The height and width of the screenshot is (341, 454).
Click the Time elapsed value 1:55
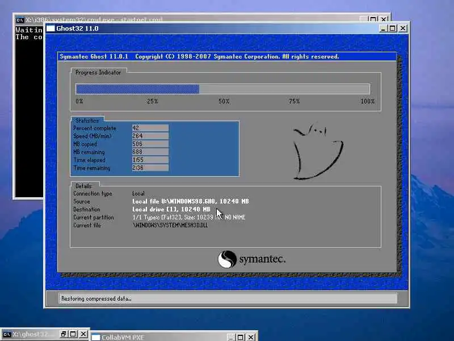150,160
